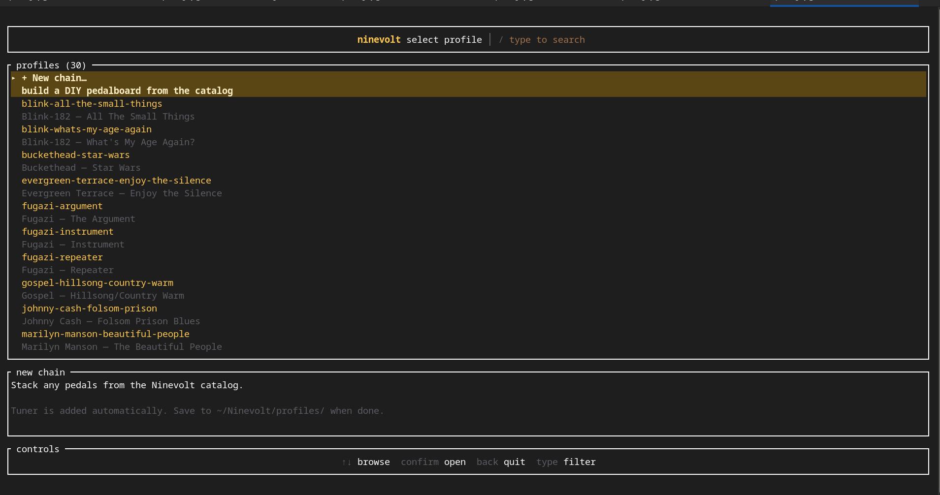Choose the marilyn-manson-beautiful-people profile
The image size is (940, 495).
pos(105,334)
